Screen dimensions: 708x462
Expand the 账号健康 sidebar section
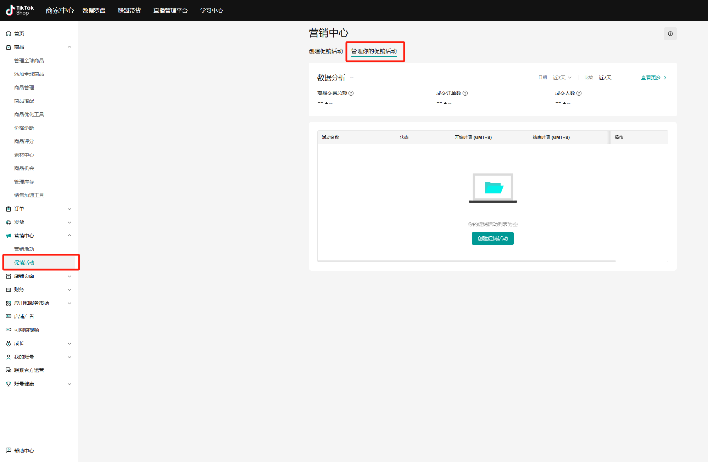coord(69,384)
